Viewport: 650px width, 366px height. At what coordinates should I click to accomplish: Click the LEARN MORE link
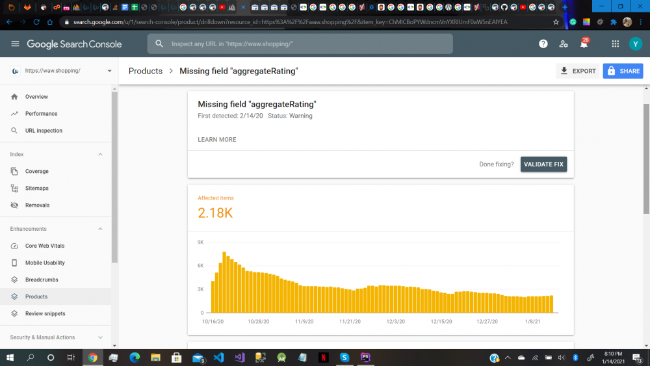[217, 140]
